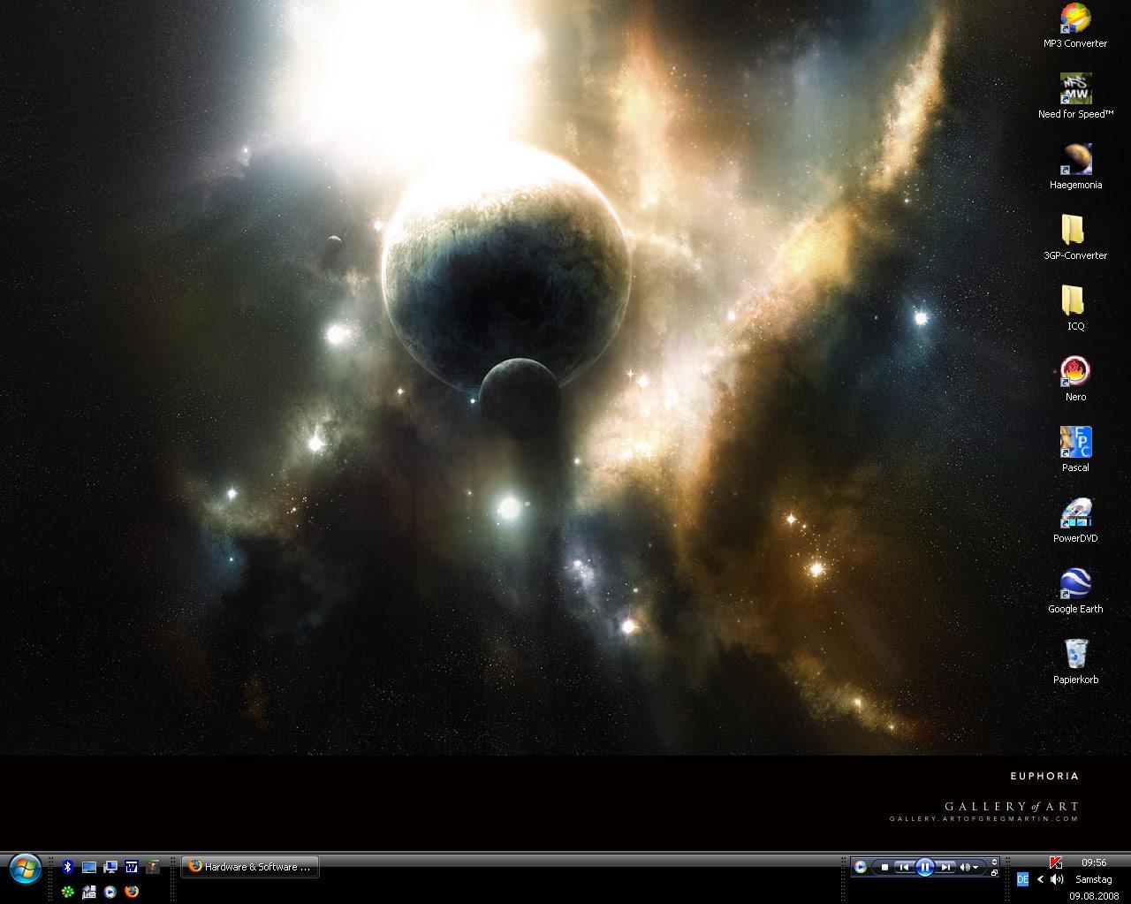This screenshot has width=1131, height=904.
Task: Expand hidden system tray icons
Action: [x=1040, y=879]
